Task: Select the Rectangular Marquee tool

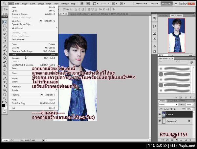Action: [x=5, y=26]
